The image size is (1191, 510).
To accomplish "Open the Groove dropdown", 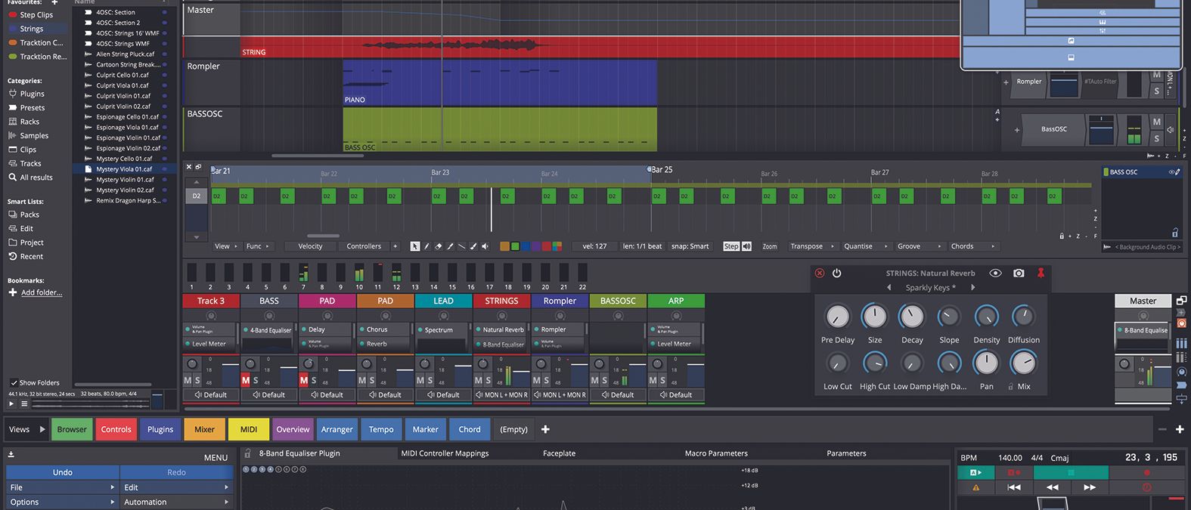I will (920, 246).
